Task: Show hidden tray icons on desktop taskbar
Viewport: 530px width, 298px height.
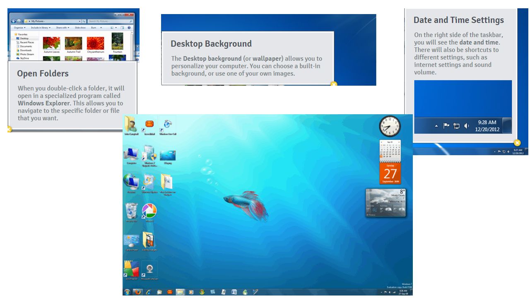Action: [x=381, y=292]
